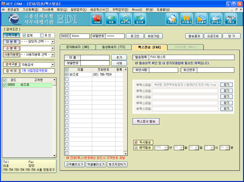Uncheck customer row 00003 비즈로 checkbox

point(4,85)
